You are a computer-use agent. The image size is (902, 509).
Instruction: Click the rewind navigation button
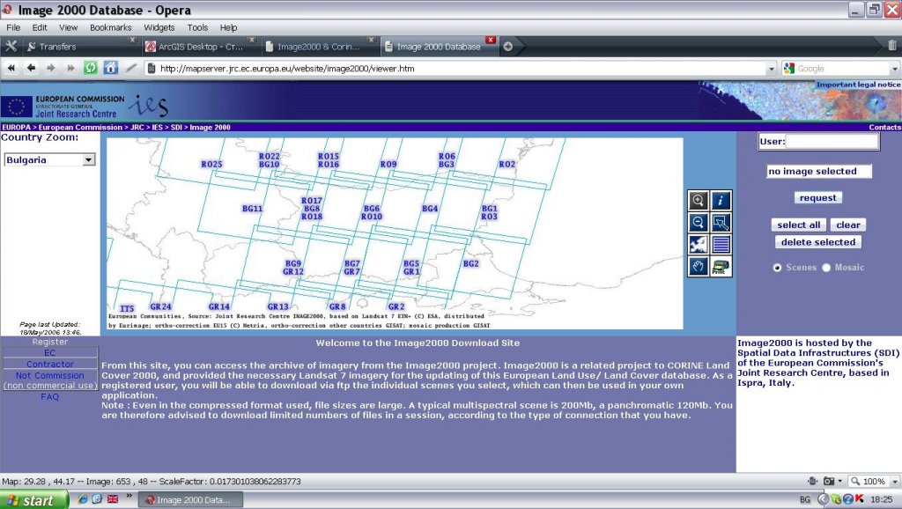(11, 68)
